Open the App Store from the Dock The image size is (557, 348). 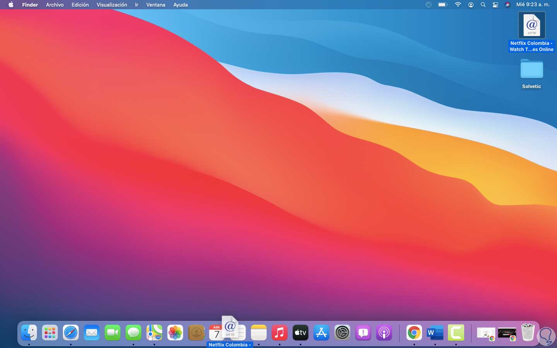pyautogui.click(x=321, y=333)
